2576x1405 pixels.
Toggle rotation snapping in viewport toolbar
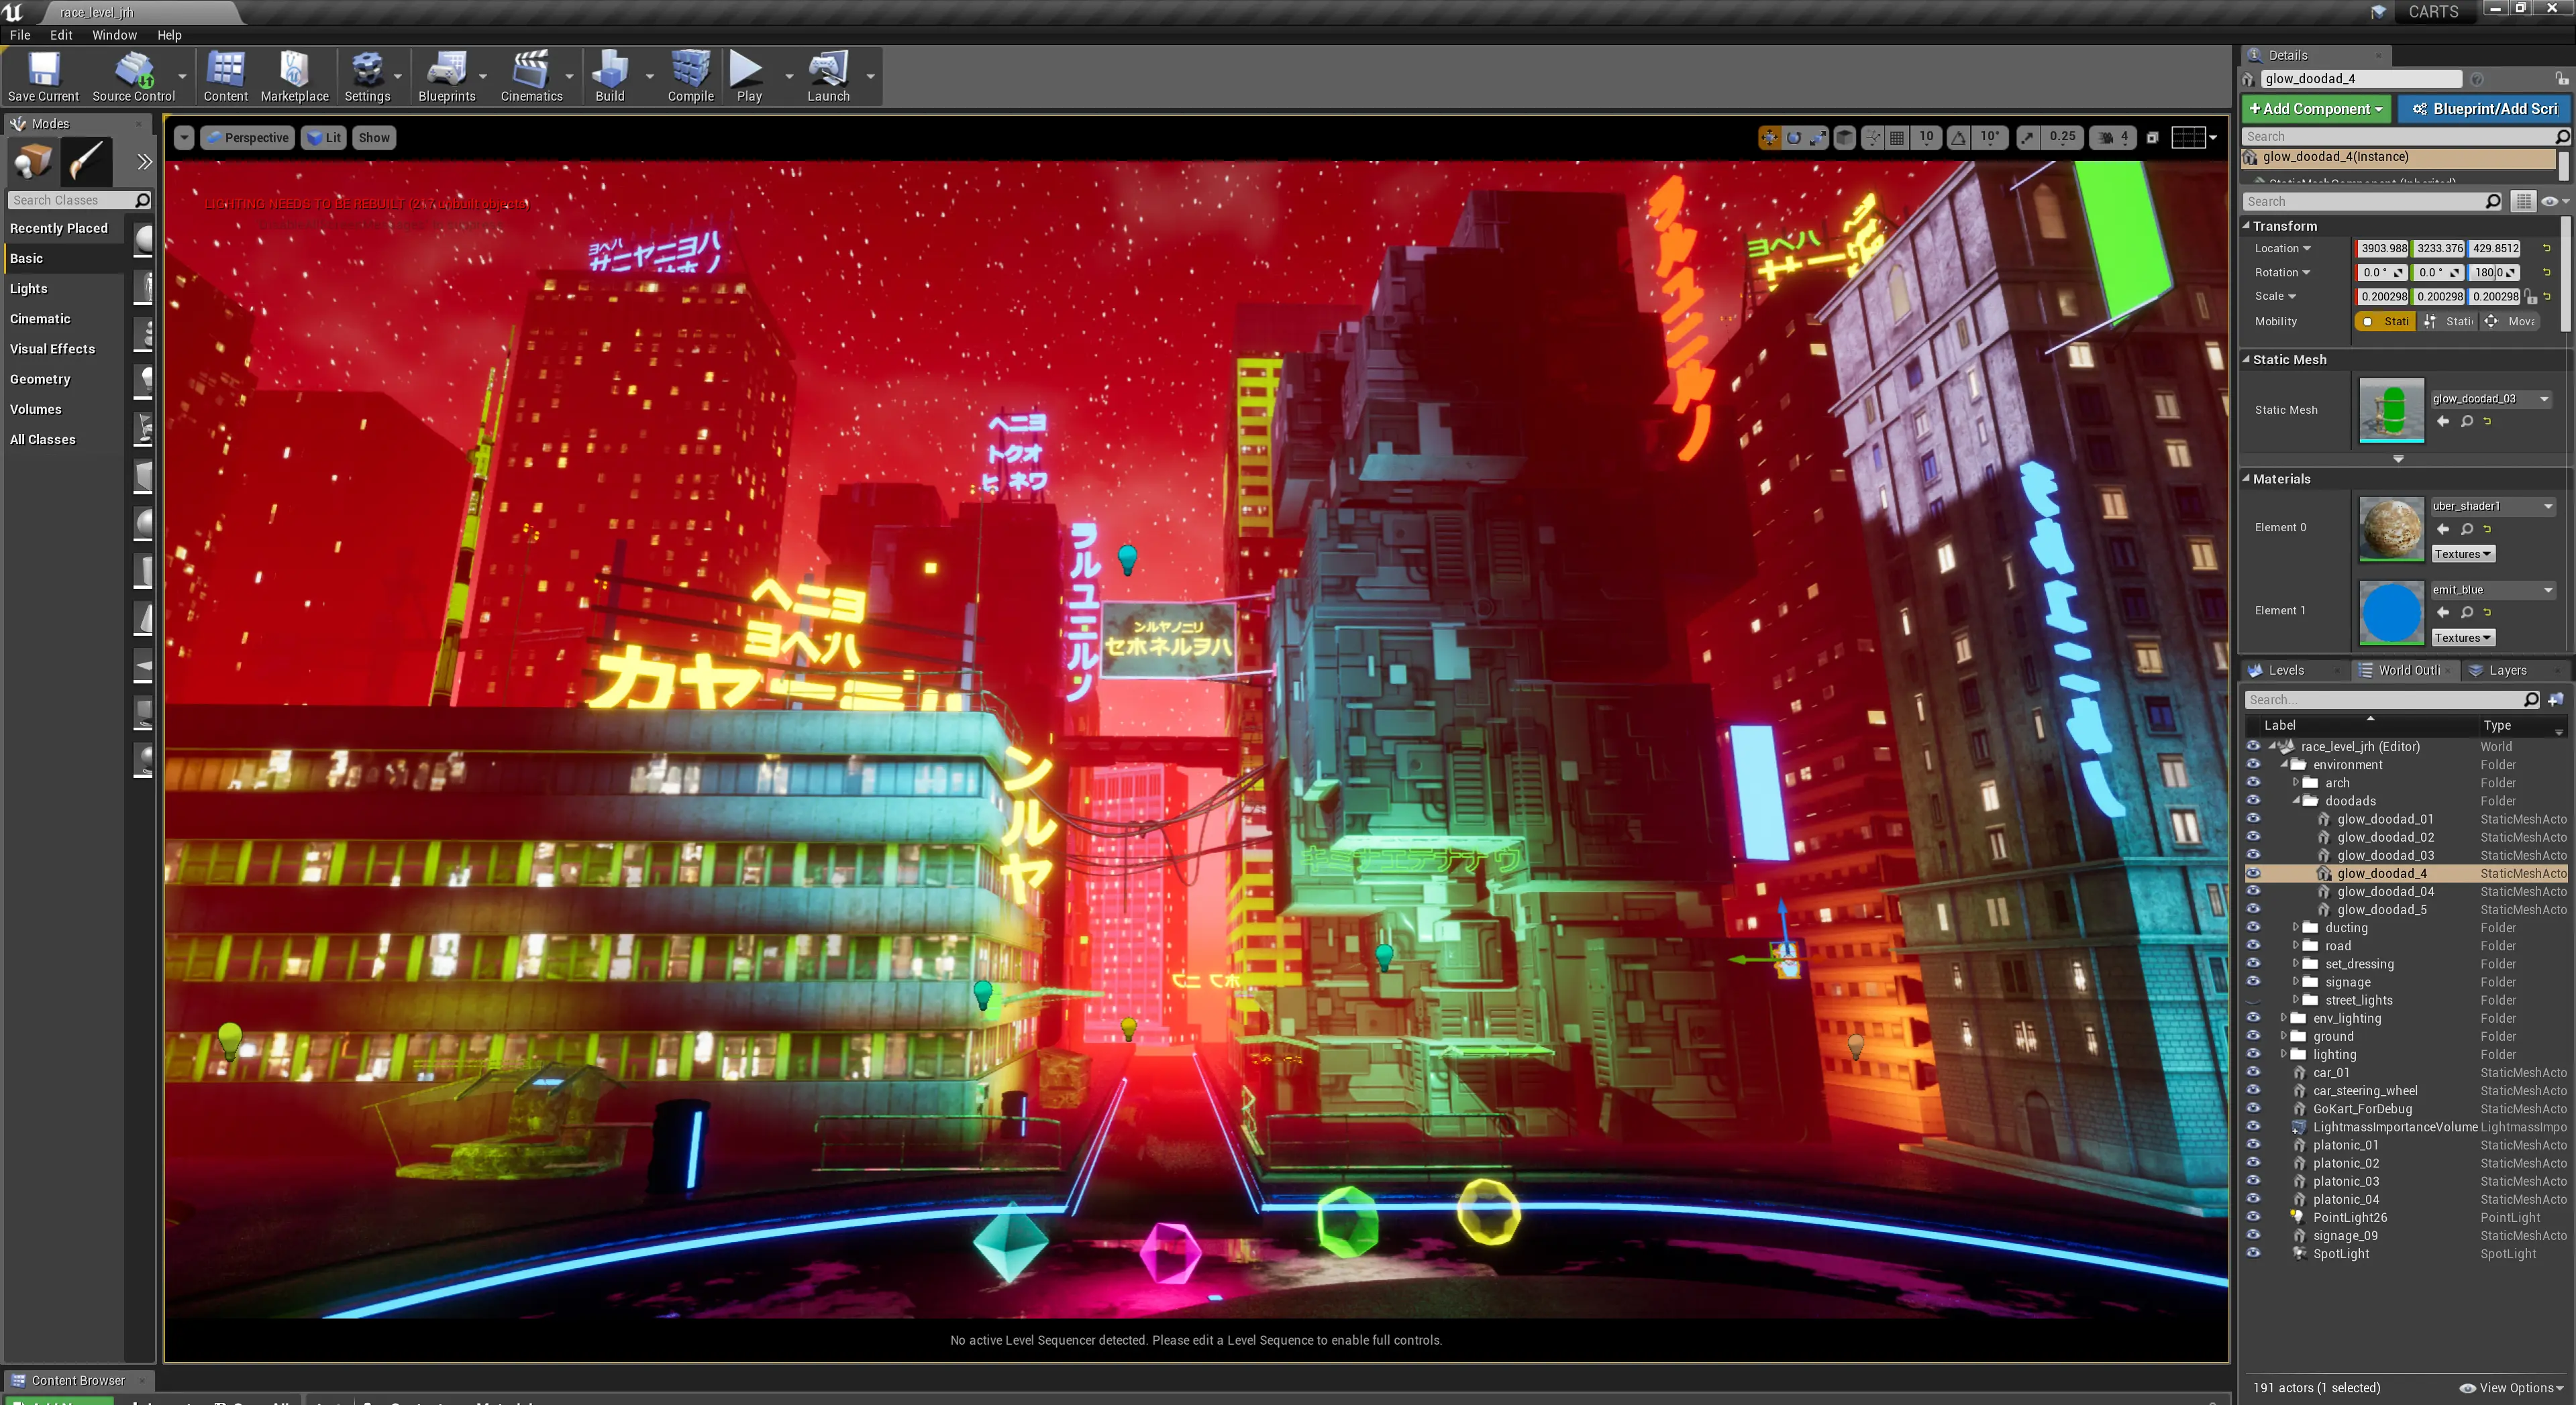click(1959, 138)
